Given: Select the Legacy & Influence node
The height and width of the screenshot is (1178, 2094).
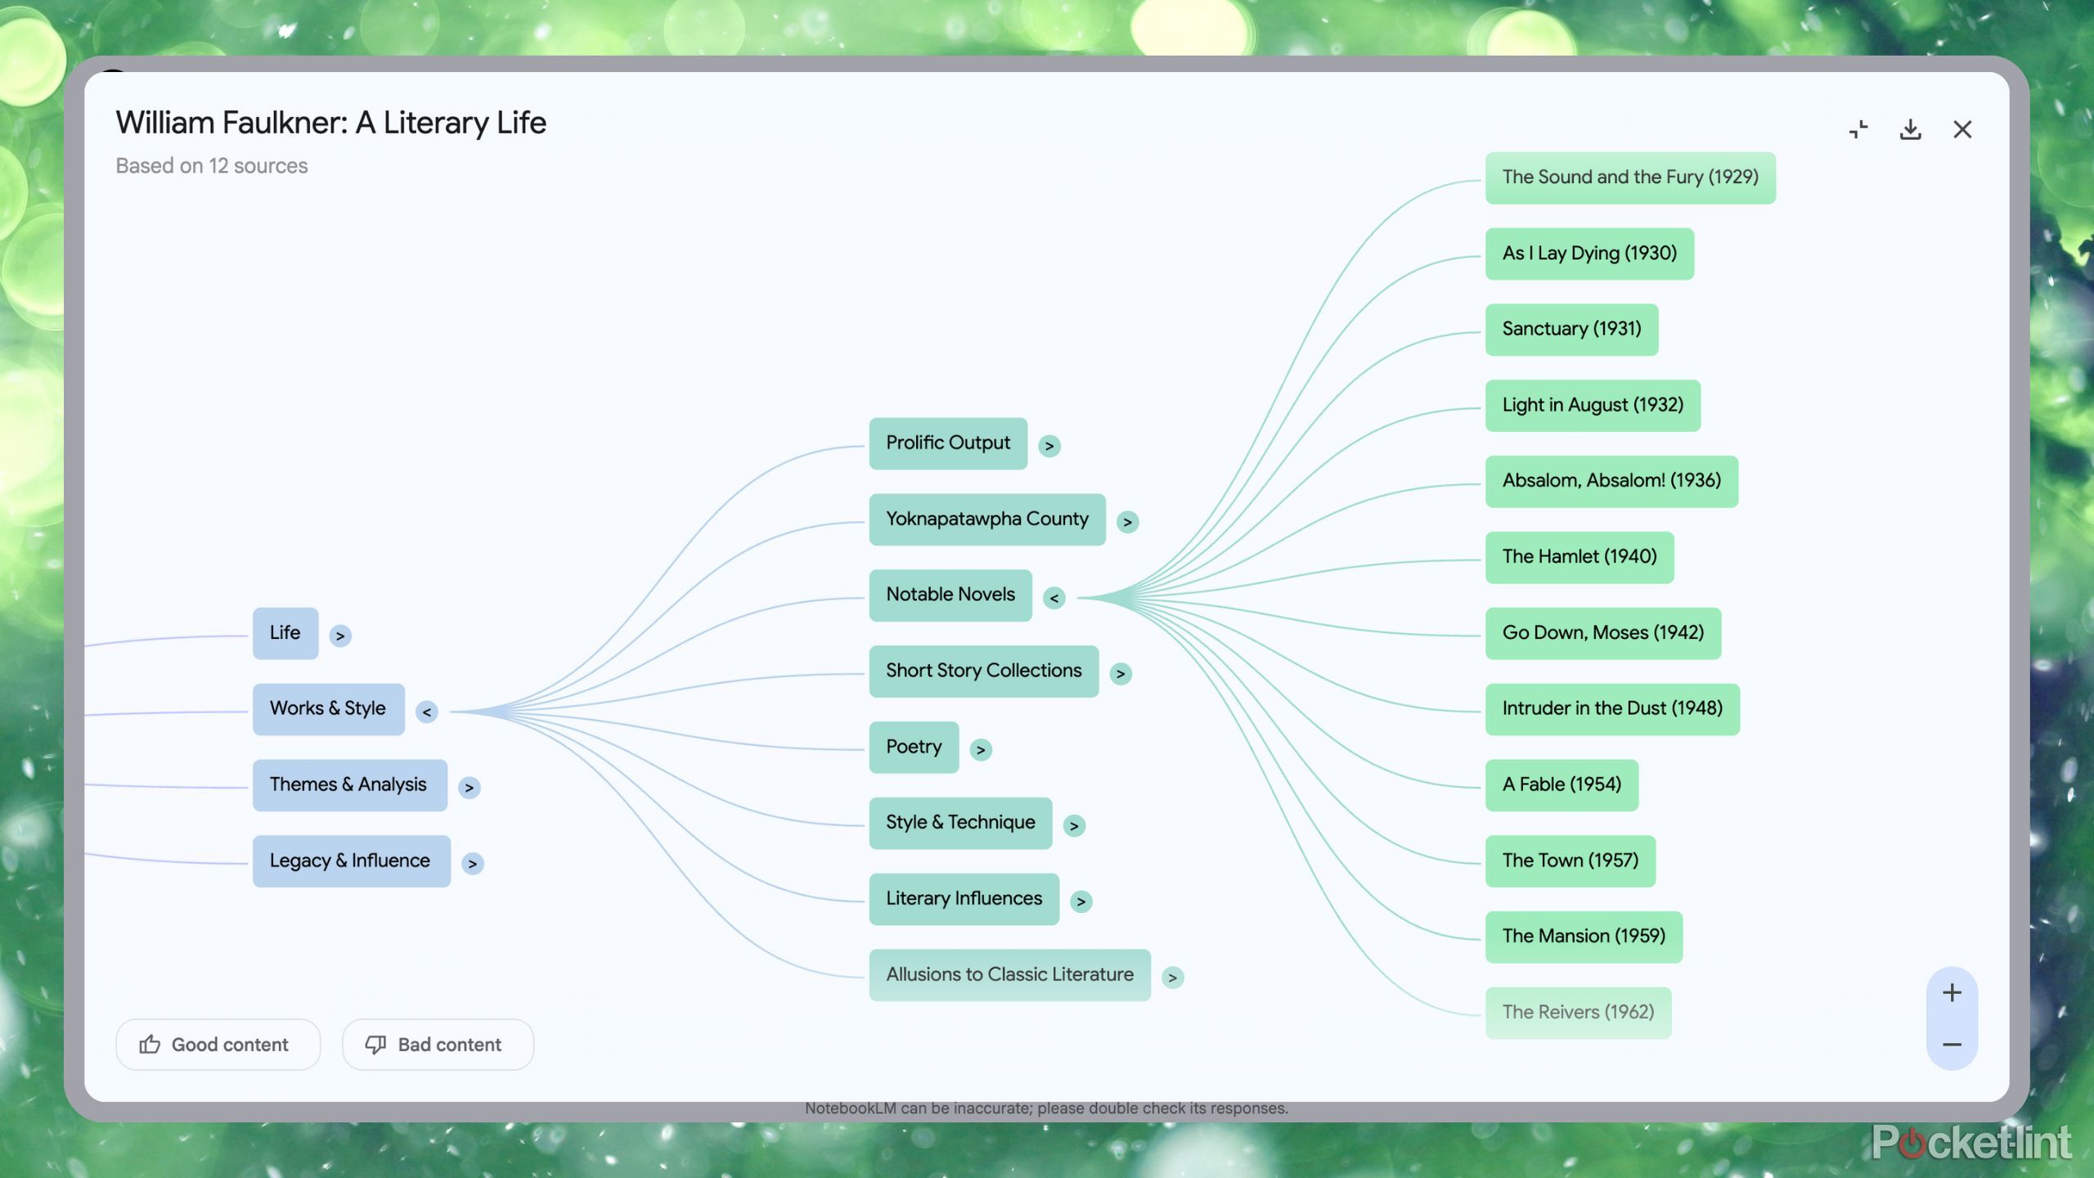Looking at the screenshot, I should (351, 861).
